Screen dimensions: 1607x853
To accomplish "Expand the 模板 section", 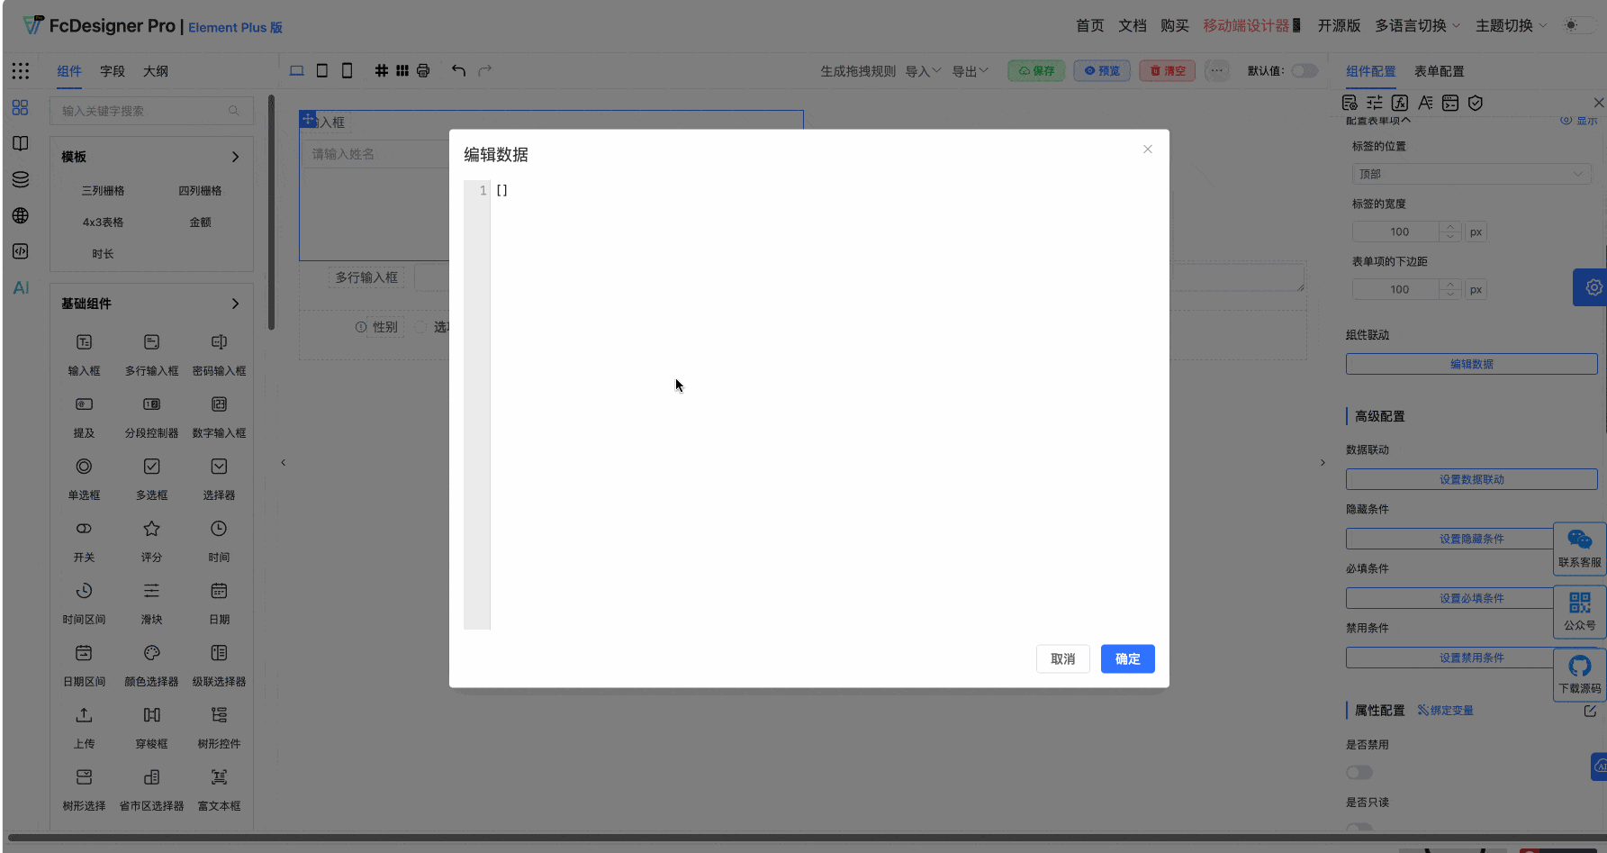I will [235, 156].
